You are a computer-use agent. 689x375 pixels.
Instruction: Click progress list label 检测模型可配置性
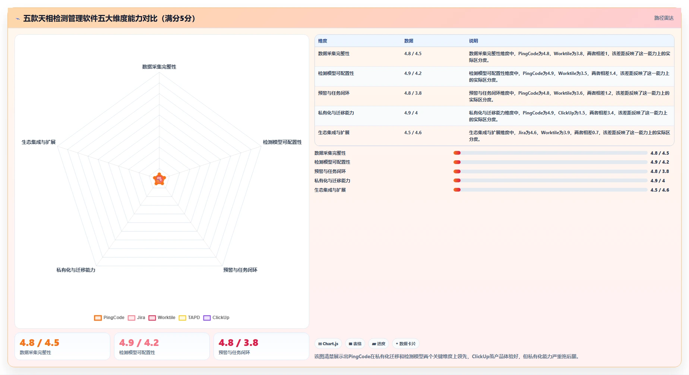click(x=332, y=162)
